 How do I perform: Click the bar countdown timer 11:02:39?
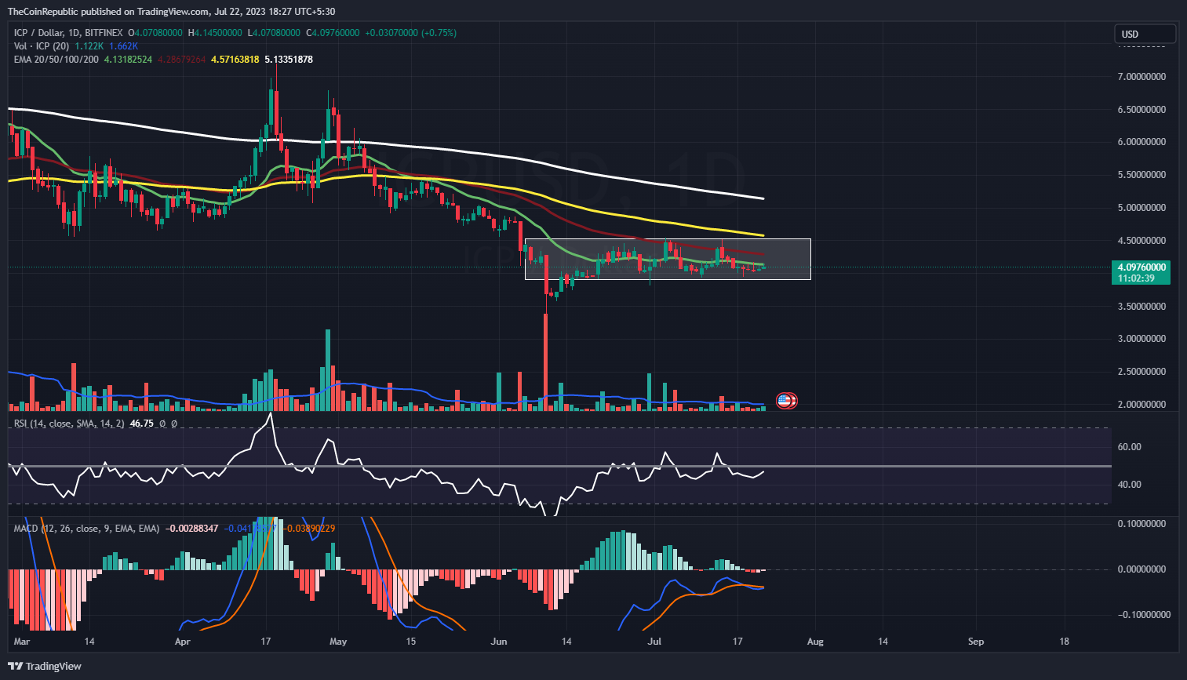point(1135,278)
